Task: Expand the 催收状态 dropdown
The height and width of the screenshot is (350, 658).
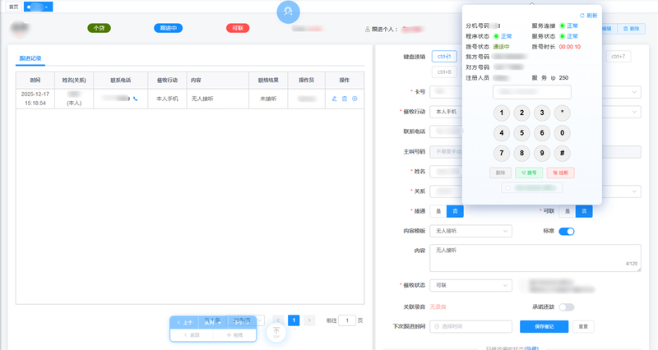Action: 472,285
